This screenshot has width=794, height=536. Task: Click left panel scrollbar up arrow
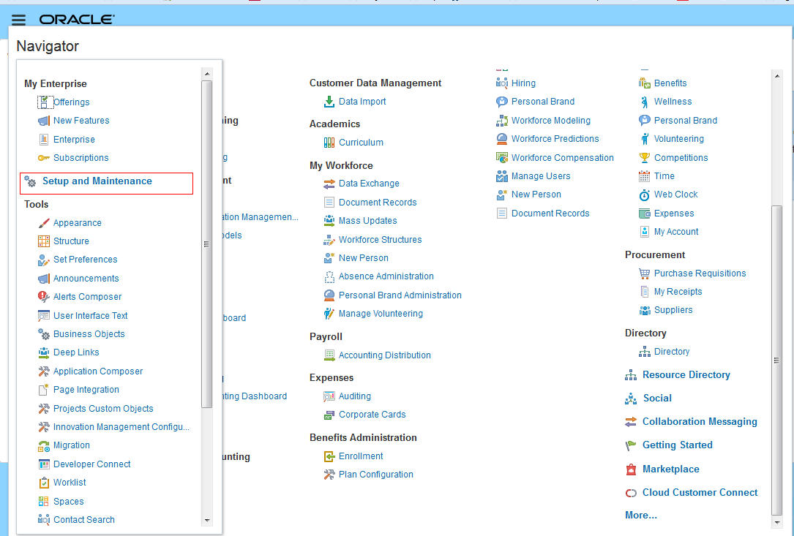[x=206, y=74]
